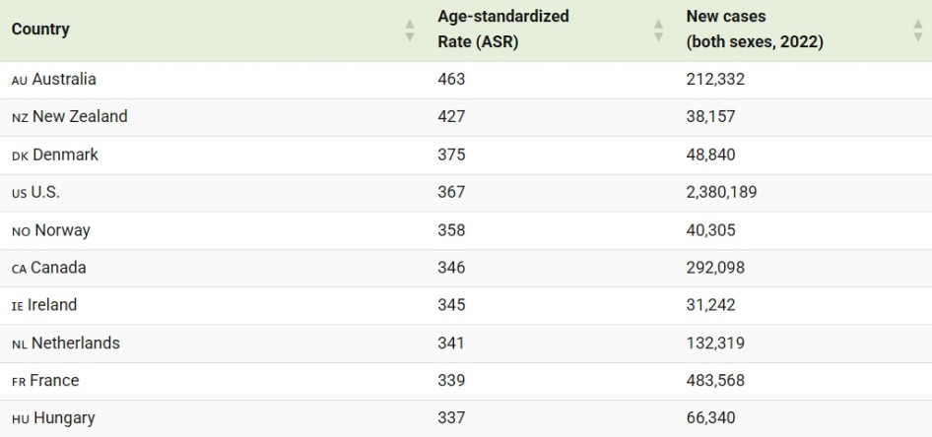Click Australia's ASR value 463
Image resolution: width=932 pixels, height=437 pixels.
pyautogui.click(x=451, y=79)
